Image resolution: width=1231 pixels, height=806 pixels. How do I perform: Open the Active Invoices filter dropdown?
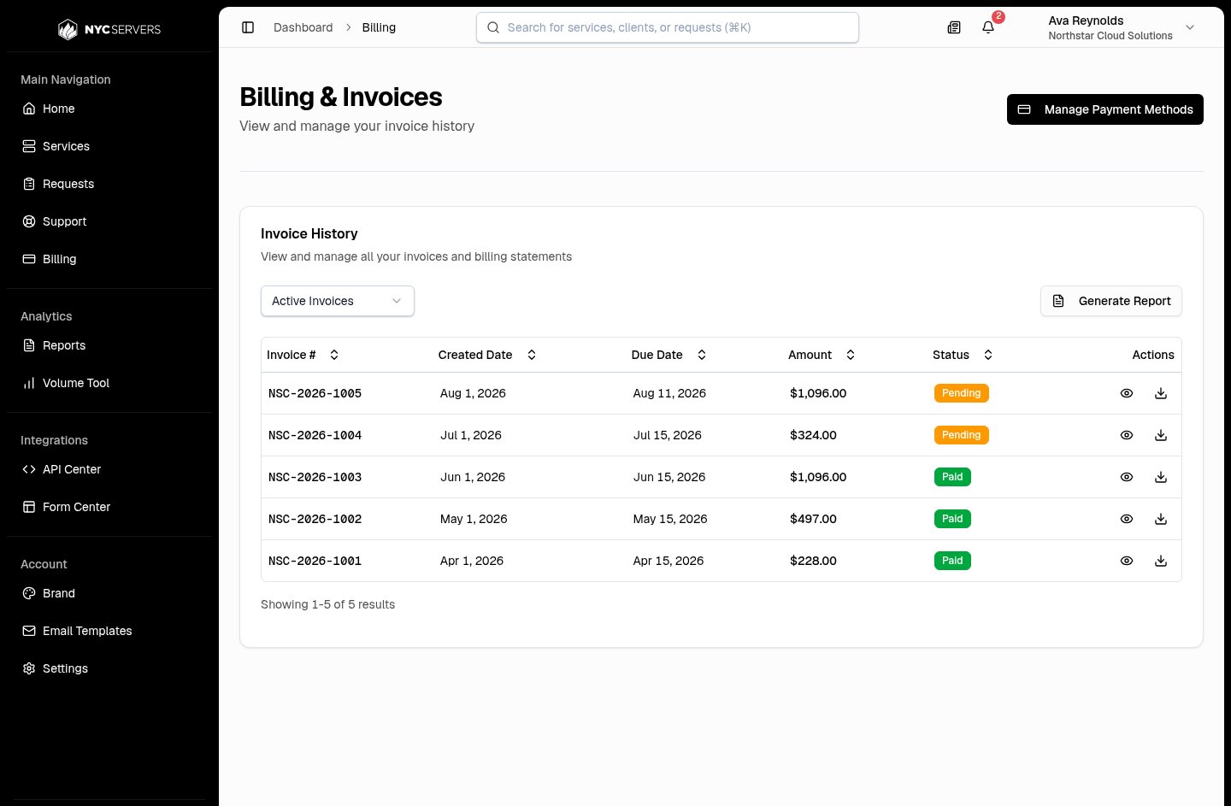[338, 301]
